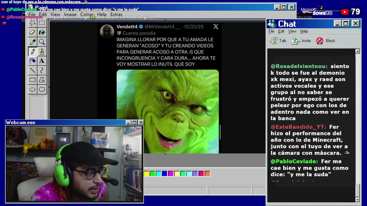Pick the Text tool marked A
The height and width of the screenshot is (206, 367).
point(42,61)
